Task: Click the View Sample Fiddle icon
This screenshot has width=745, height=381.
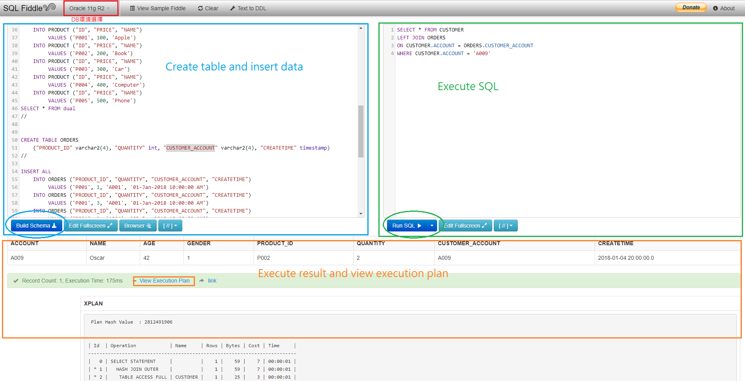Action: pos(133,8)
